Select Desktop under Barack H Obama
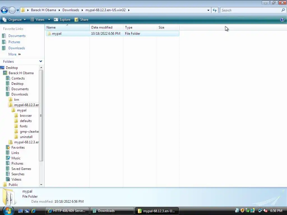Viewport: 287px width, 215px height. [x=17, y=83]
